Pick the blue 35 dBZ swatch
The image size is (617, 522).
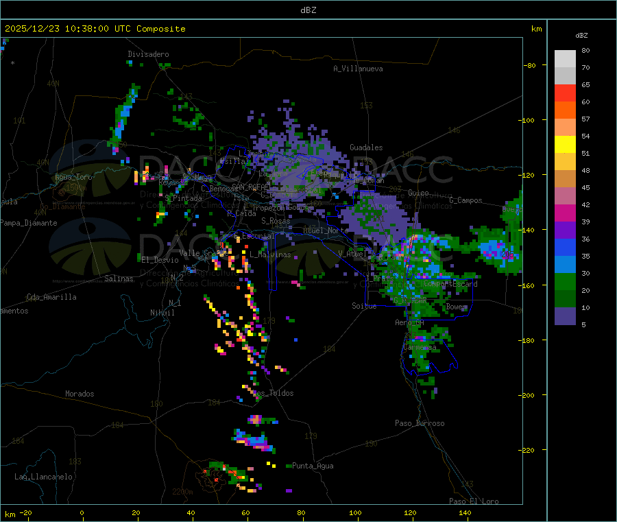click(x=565, y=247)
